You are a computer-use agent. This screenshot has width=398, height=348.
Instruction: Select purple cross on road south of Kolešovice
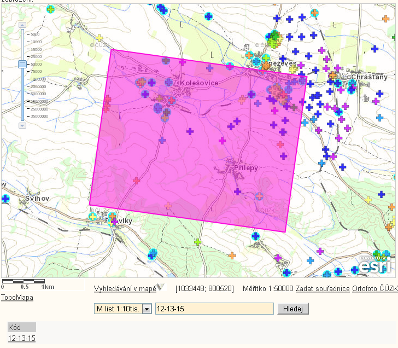(162, 140)
